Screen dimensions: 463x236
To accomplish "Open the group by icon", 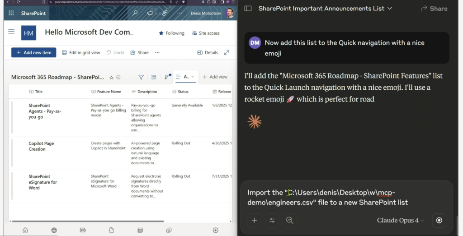I will (x=154, y=77).
